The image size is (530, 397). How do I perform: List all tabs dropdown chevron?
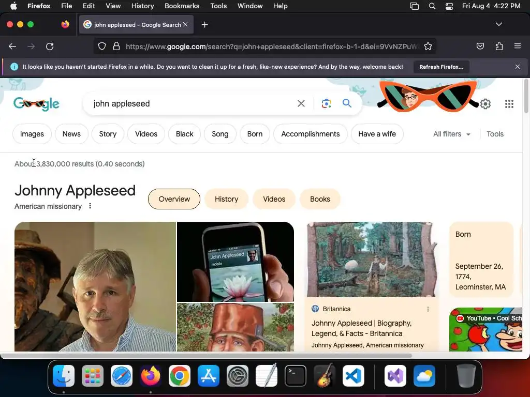click(498, 24)
